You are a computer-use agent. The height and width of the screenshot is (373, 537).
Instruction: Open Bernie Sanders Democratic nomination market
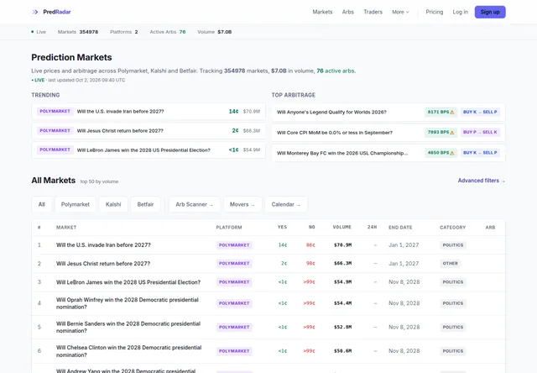pos(268,327)
